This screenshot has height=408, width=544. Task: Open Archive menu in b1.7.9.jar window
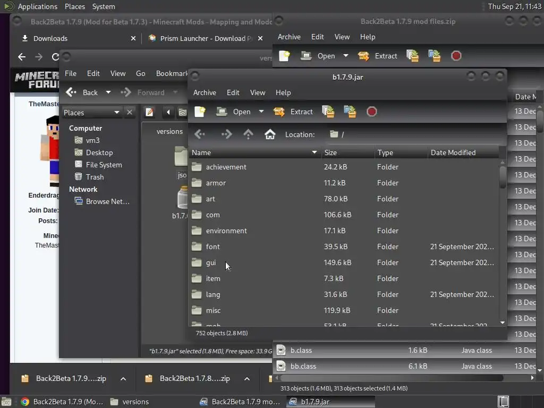point(205,92)
